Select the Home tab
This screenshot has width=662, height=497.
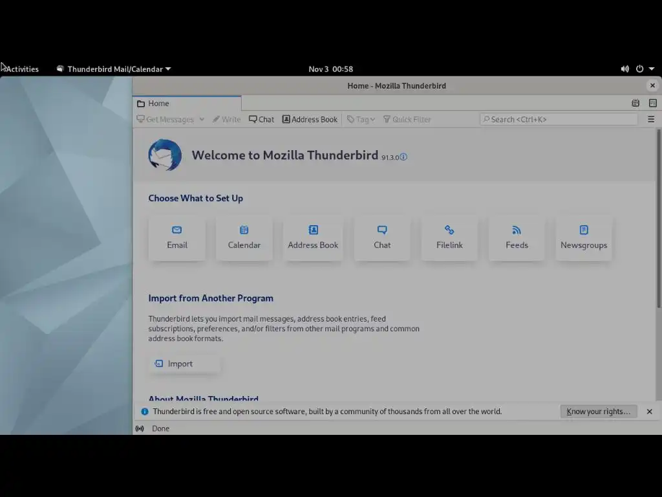coord(187,104)
